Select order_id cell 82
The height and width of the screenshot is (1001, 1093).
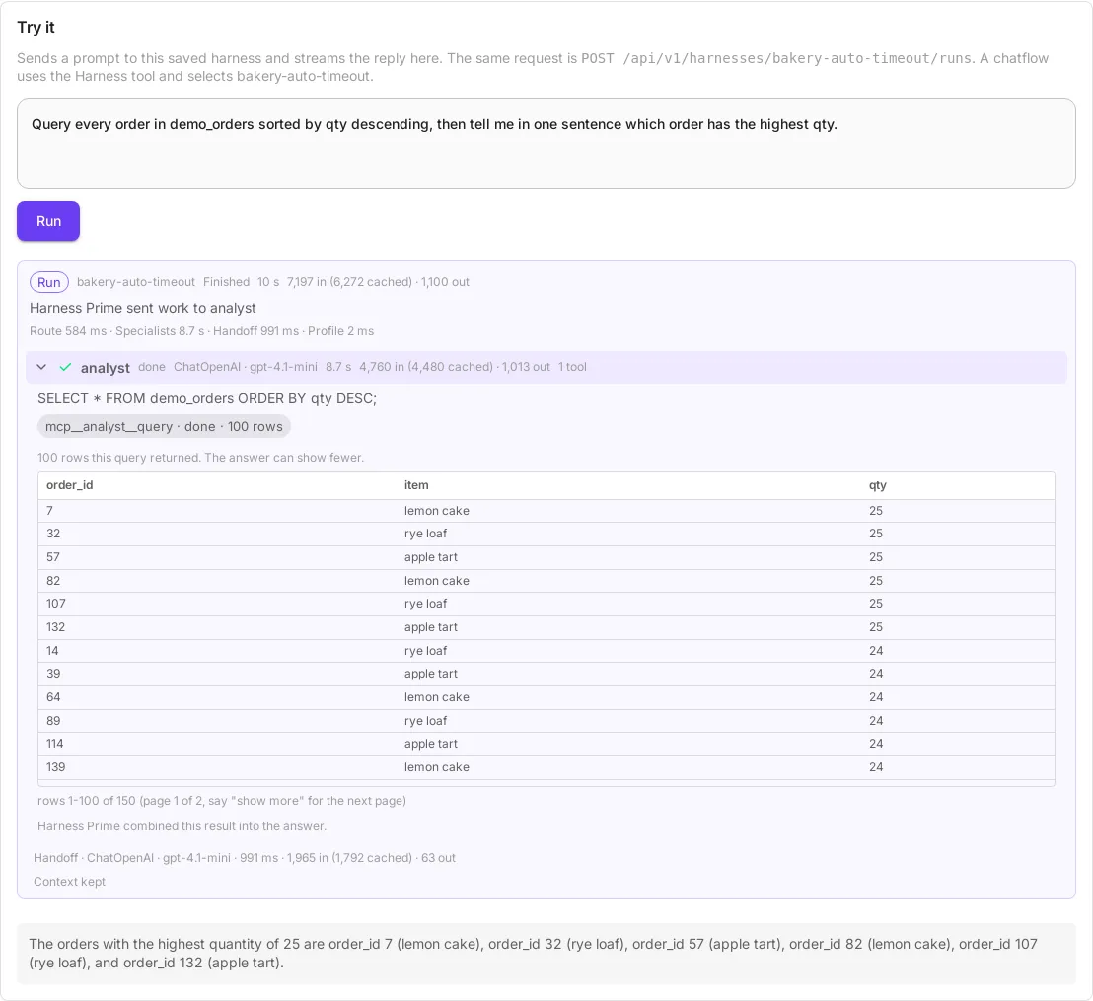click(x=53, y=581)
